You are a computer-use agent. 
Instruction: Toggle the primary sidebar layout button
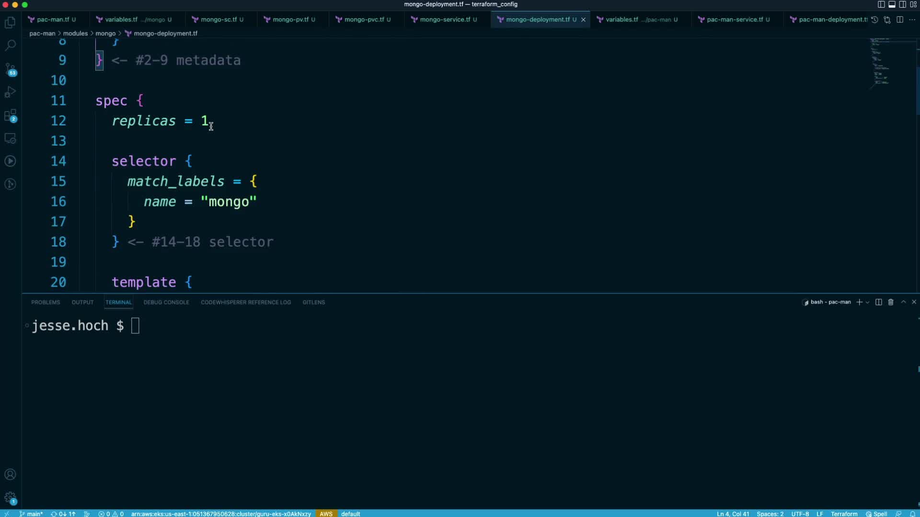(x=881, y=4)
